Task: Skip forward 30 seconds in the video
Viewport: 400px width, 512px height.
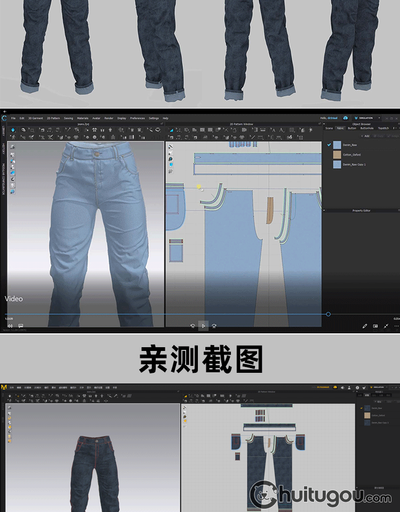Action: point(214,326)
